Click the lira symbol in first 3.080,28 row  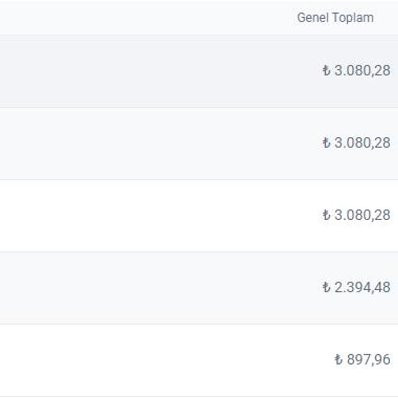pos(326,70)
